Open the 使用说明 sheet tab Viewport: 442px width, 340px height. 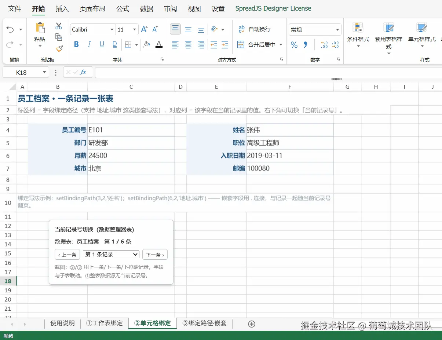pyautogui.click(x=62, y=323)
